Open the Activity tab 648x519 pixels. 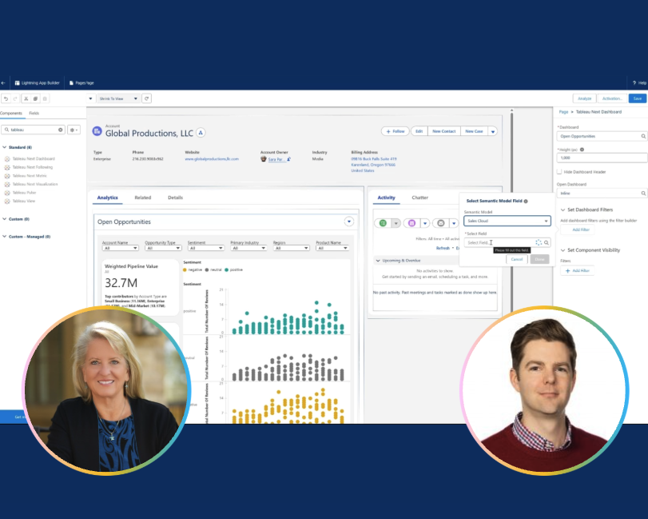[387, 198]
